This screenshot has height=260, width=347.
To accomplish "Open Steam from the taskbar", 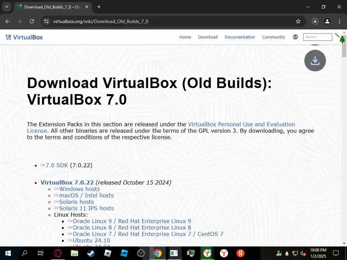I will pyautogui.click(x=91, y=253).
